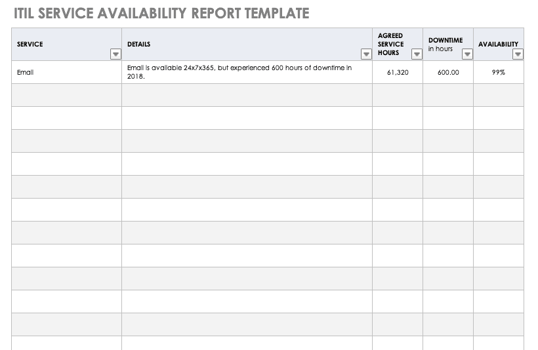Click the DOWNTIME in hours header text
This screenshot has width=538, height=350.
coord(445,44)
